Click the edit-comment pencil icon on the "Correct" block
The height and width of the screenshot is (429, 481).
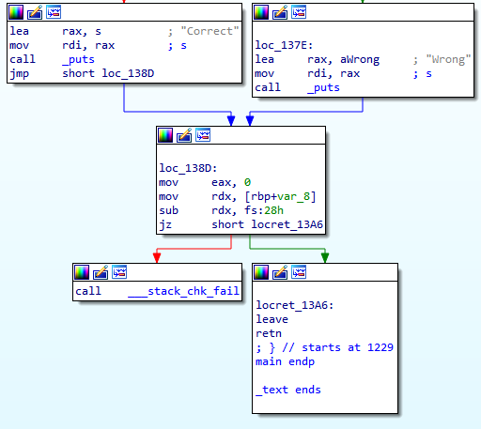coord(35,12)
